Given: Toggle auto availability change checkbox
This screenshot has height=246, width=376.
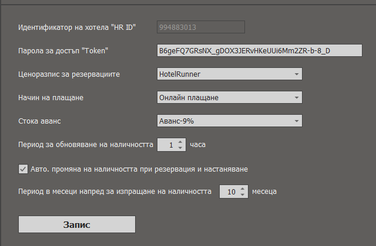Looking at the screenshot, I should click(x=23, y=169).
